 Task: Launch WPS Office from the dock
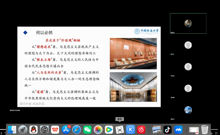55,130
